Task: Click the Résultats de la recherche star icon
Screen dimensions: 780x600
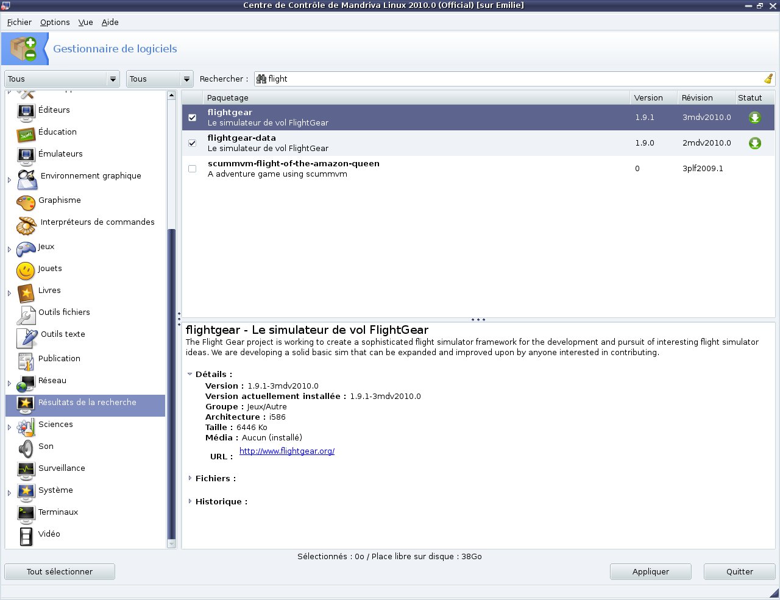Action: [26, 405]
